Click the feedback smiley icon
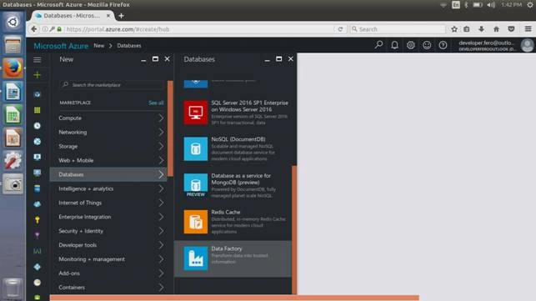 [x=427, y=45]
